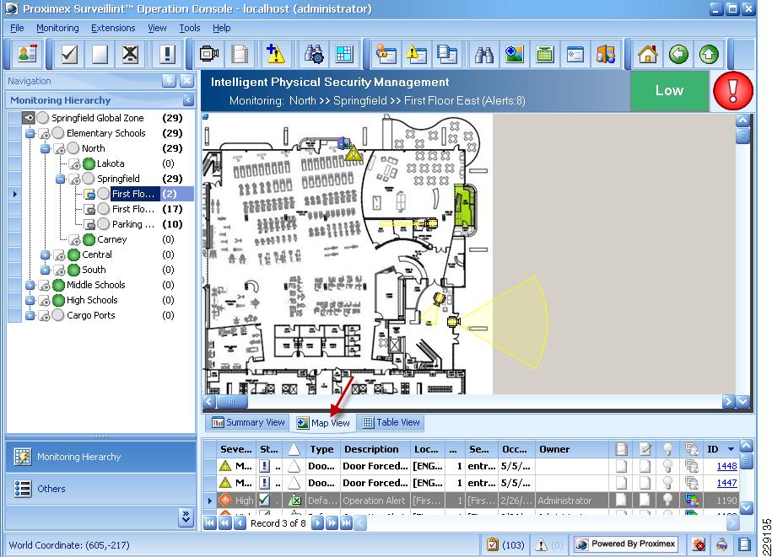
Task: Click the crossed-out X toolbar icon
Action: click(131, 54)
